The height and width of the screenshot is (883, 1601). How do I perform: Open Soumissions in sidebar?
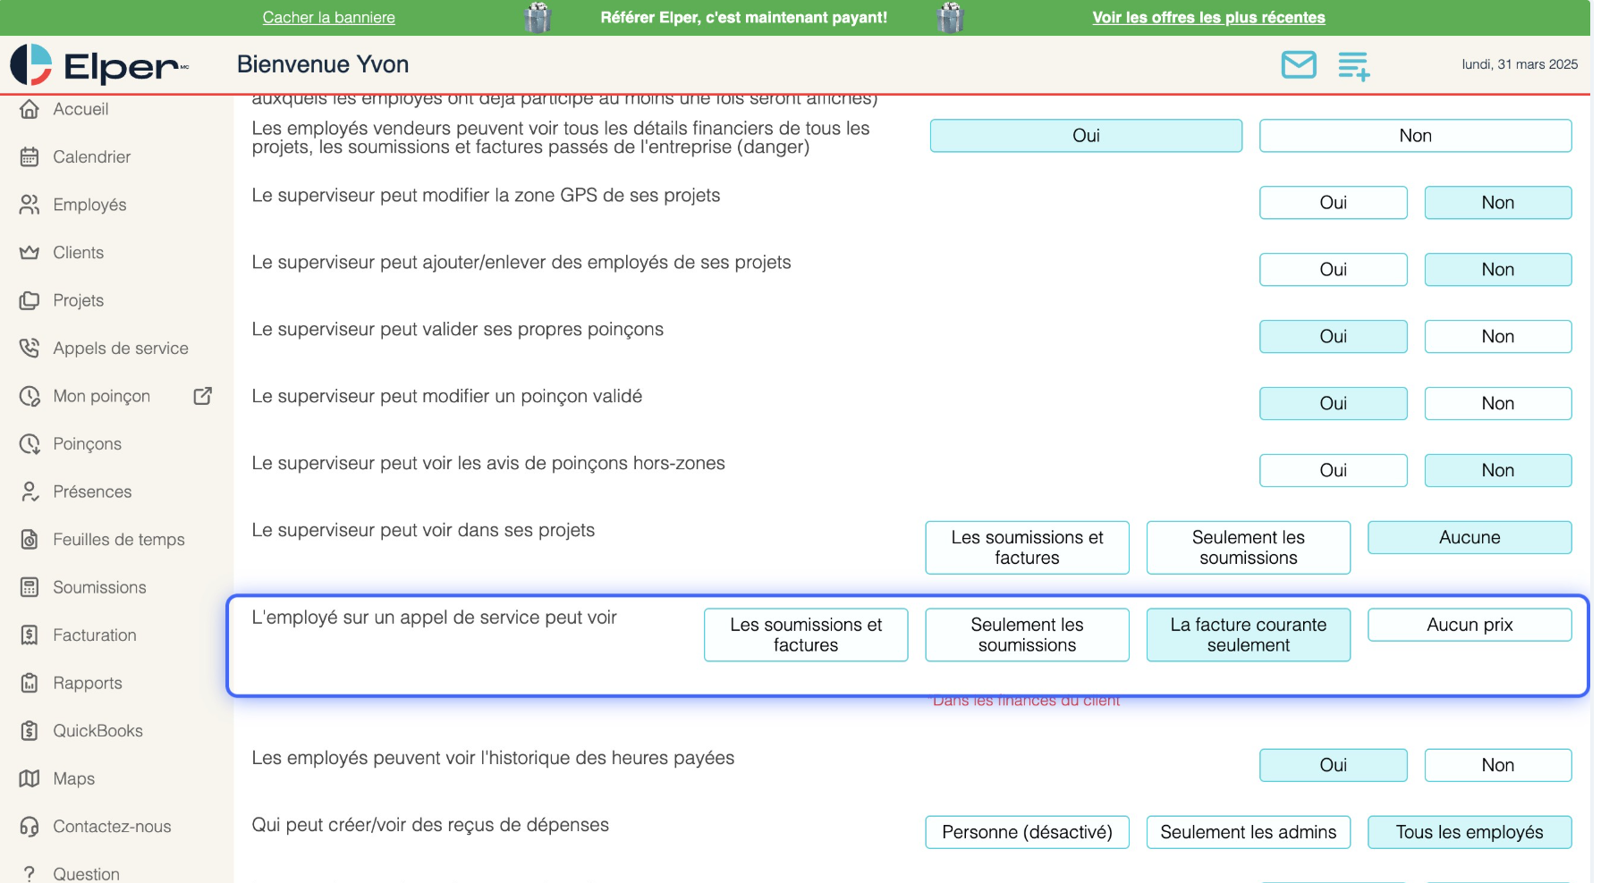point(99,587)
